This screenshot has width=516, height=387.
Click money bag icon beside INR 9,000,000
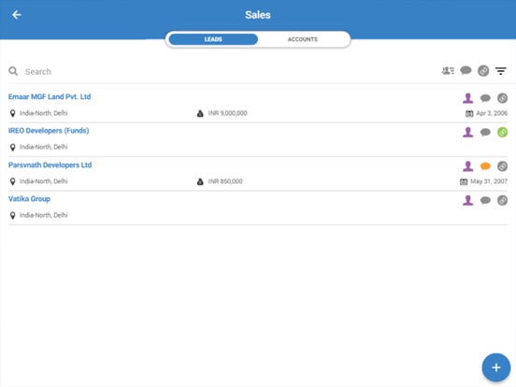coord(200,113)
